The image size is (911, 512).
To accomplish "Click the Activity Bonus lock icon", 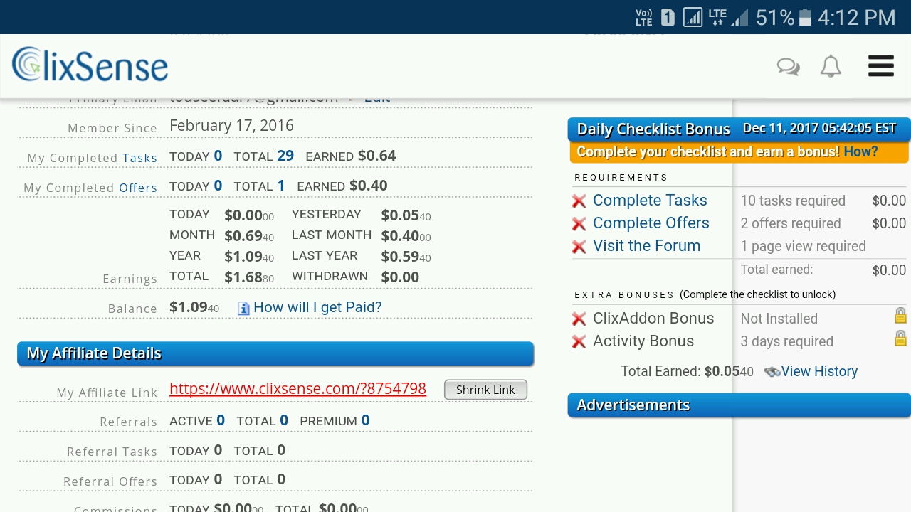I will click(900, 338).
